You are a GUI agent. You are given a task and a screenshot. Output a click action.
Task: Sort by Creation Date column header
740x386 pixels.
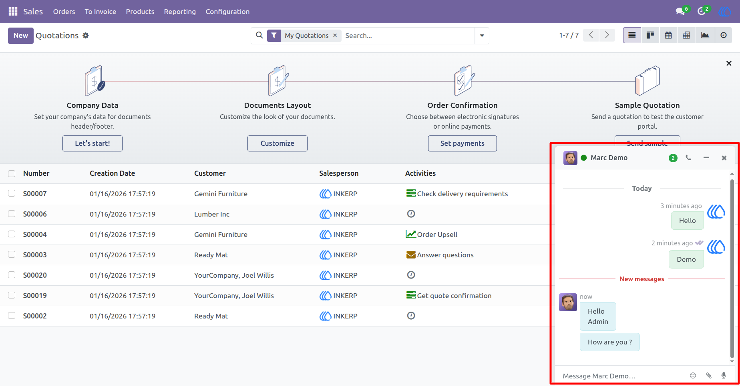tap(112, 173)
